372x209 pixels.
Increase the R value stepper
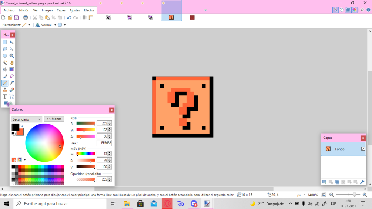click(x=110, y=122)
